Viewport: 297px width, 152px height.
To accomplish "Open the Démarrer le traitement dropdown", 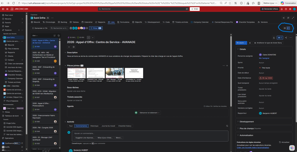I will pyautogui.click(x=150, y=113).
